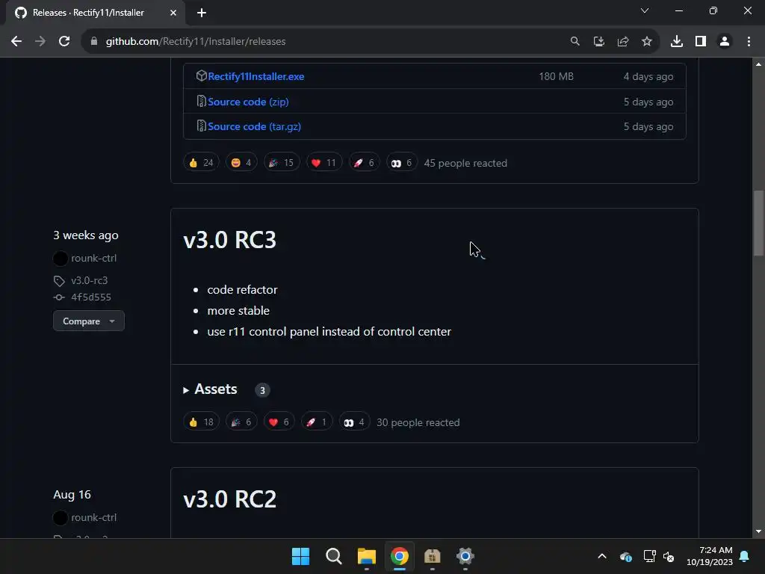Open the Settings gear in the taskbar

coord(465,556)
